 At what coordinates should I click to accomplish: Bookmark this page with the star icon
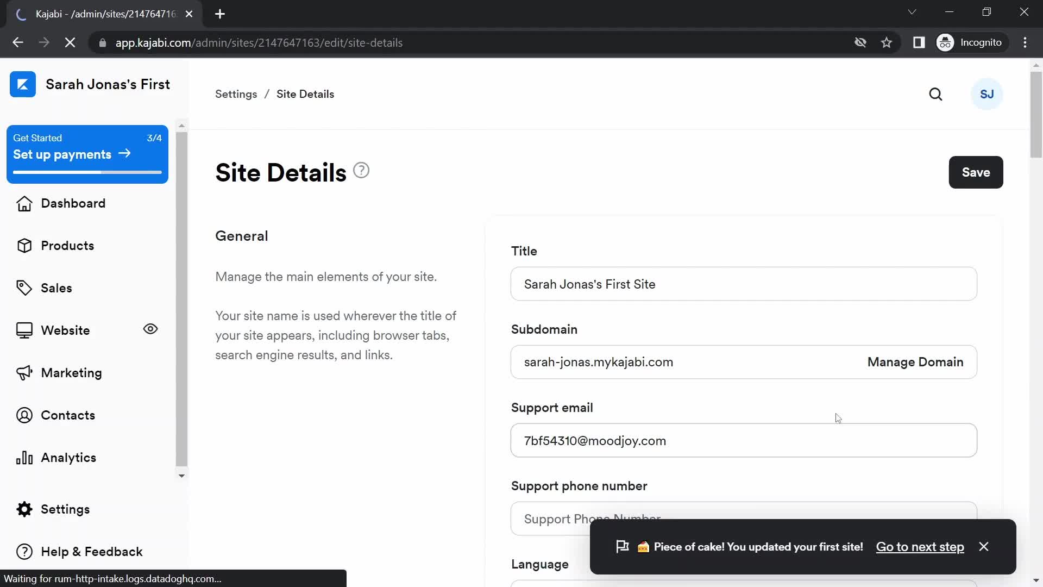(x=887, y=42)
